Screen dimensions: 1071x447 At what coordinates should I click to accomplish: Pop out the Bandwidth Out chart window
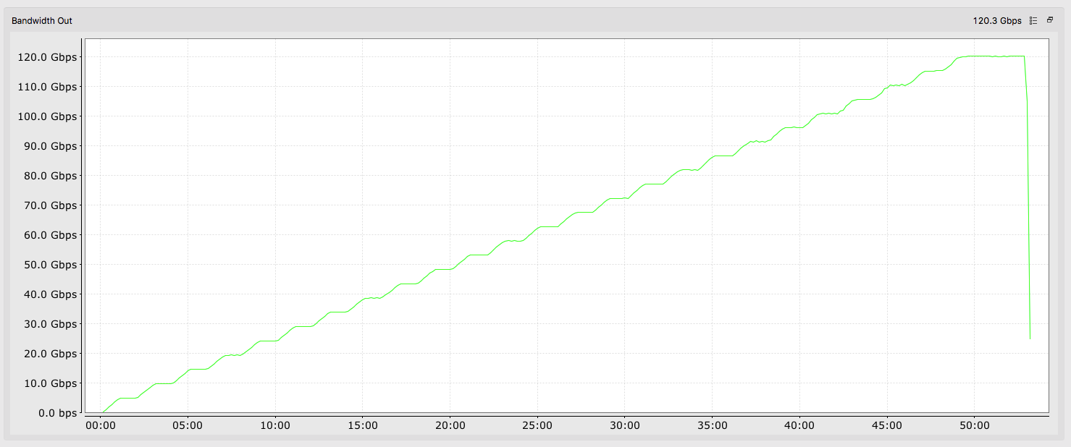coord(1050,20)
